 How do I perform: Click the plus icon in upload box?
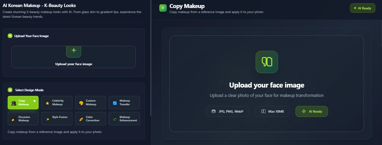coord(74,50)
